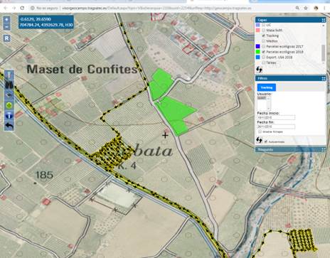Toggle the Export. USA 2018 layer checkbox
This screenshot has width=330, height=258.
point(263,58)
